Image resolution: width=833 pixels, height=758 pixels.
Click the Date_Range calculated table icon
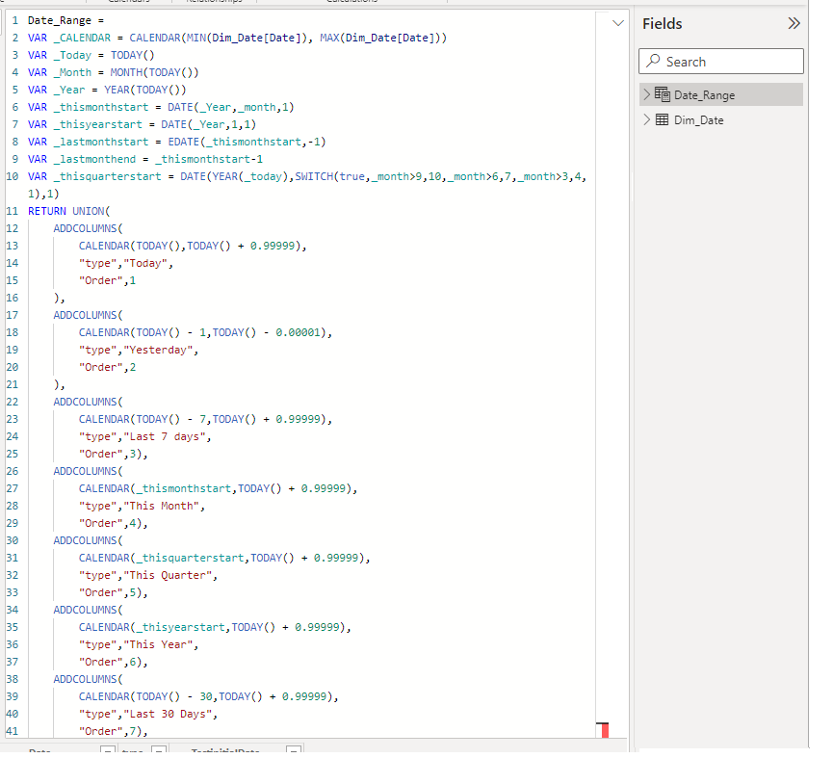[x=662, y=94]
